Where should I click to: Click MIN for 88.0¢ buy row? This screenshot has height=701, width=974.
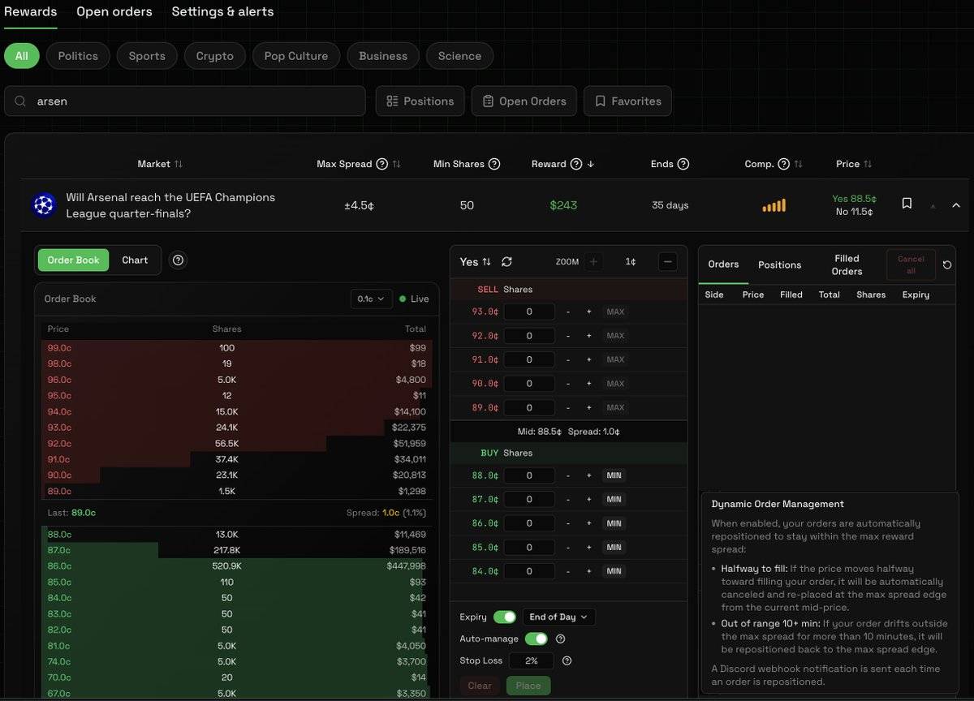(x=614, y=475)
